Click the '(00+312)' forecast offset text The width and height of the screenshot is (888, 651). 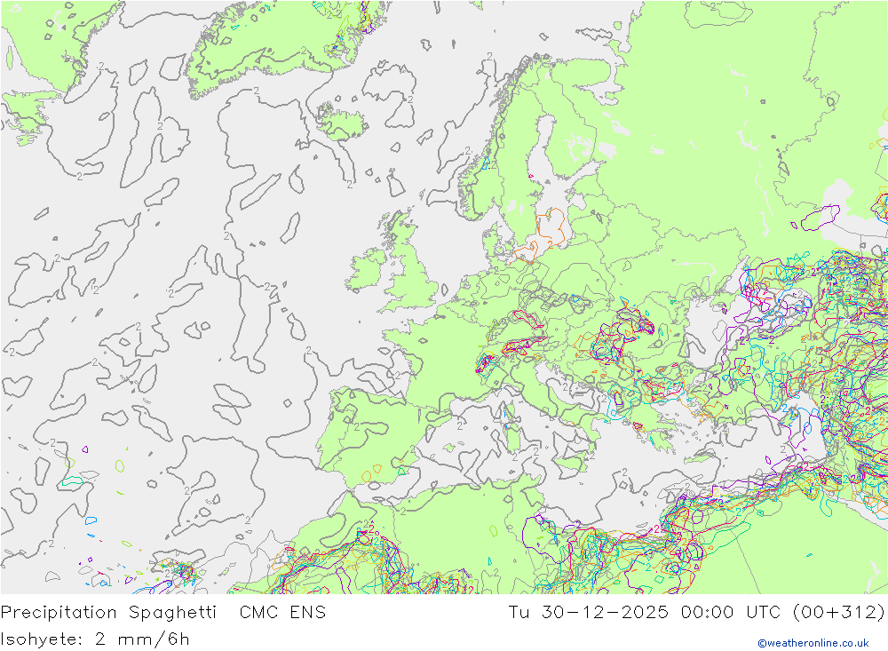(839, 613)
